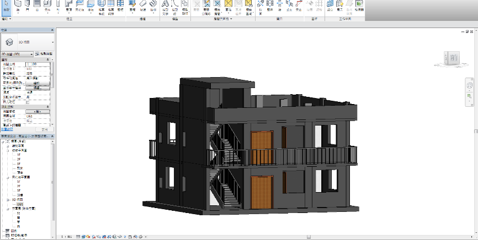Image resolution: width=478 pixels, height=240 pixels.
Task: Collapse the Graphics group in Properties
Action: 47,59
